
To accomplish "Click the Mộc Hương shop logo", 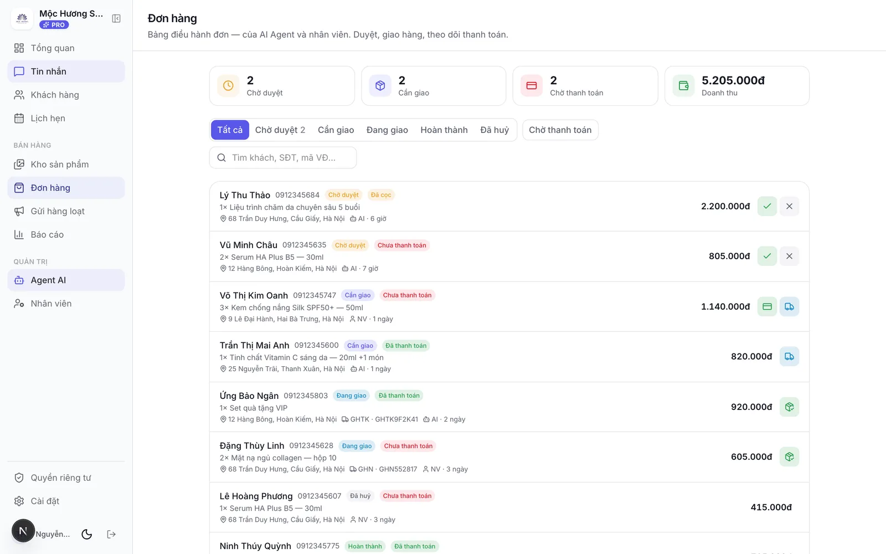I will point(22,18).
